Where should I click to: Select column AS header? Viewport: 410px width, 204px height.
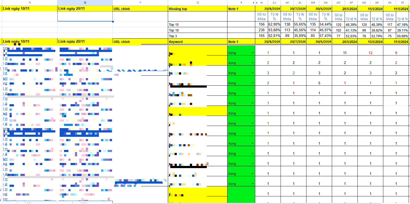click(x=390, y=2)
